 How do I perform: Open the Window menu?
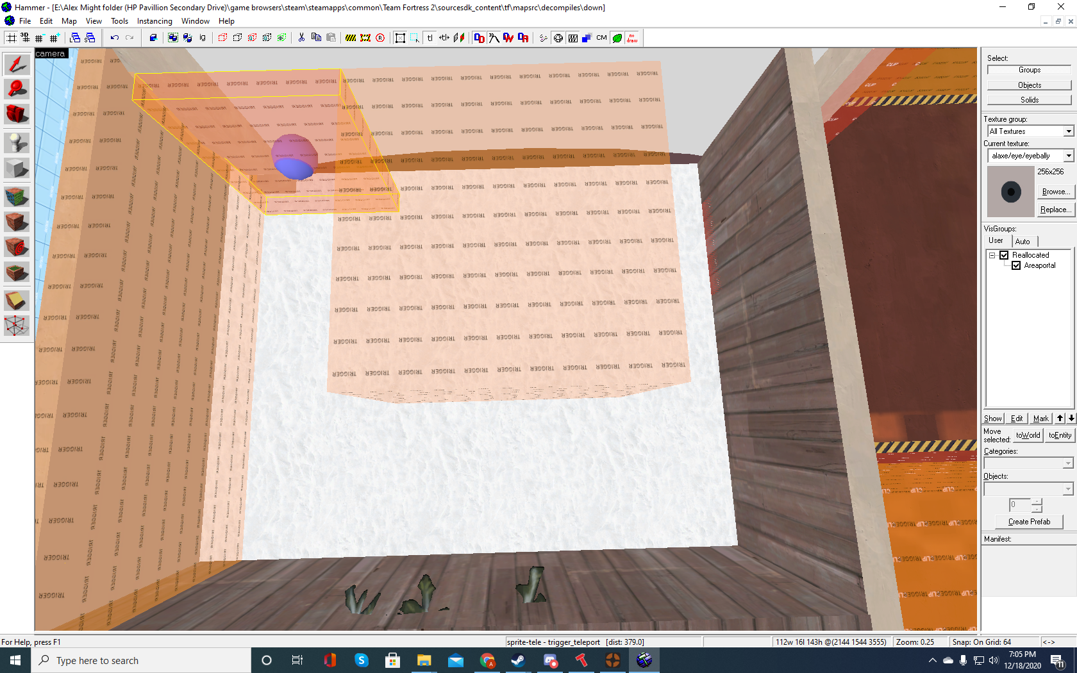pos(196,21)
